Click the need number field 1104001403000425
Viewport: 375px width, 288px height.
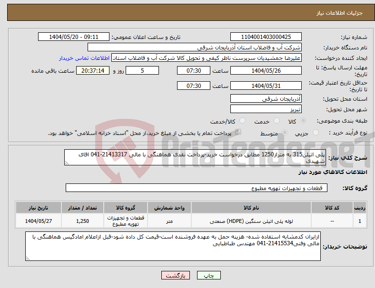[266, 37]
